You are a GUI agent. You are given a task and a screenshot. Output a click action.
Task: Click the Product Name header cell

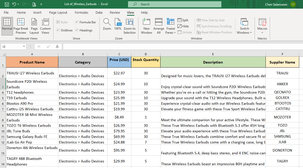pyautogui.click(x=32, y=62)
